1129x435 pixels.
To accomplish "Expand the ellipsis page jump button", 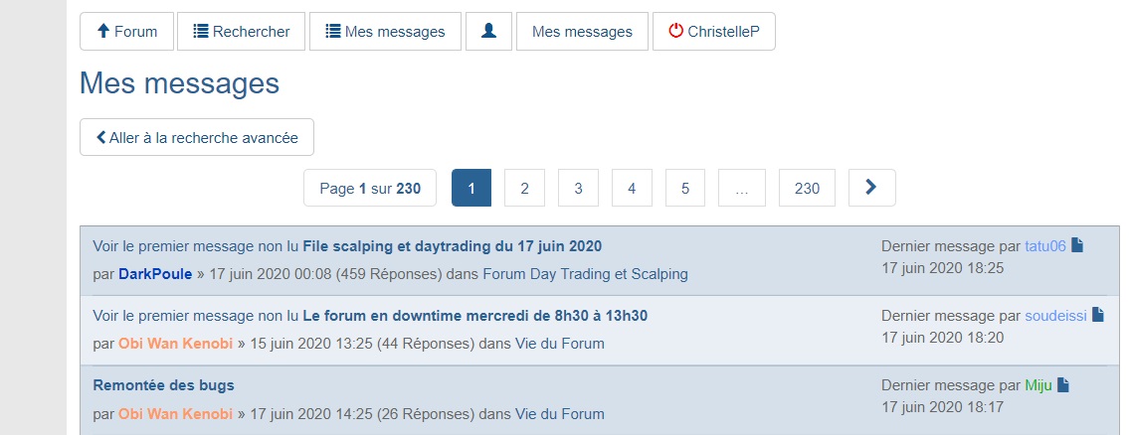I will click(x=741, y=188).
